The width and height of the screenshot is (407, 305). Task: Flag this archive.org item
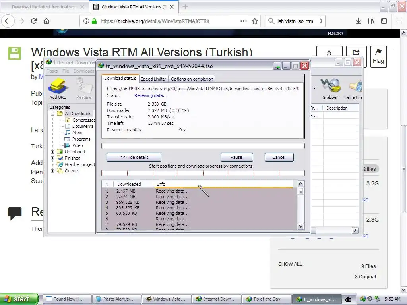378,56
